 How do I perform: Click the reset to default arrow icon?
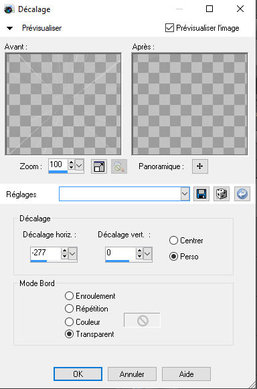(242, 194)
